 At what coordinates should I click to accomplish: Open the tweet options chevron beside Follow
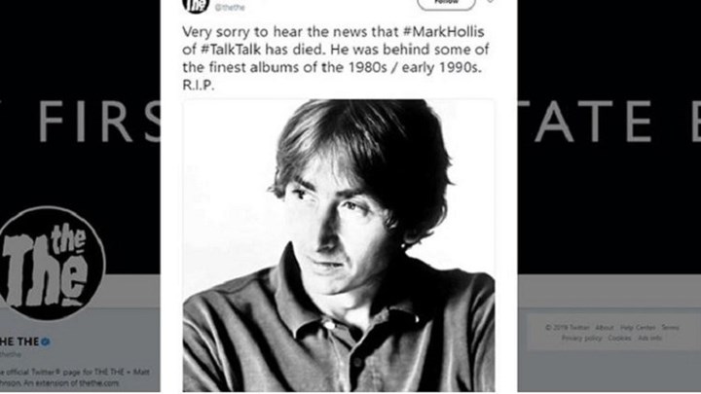(491, 1)
